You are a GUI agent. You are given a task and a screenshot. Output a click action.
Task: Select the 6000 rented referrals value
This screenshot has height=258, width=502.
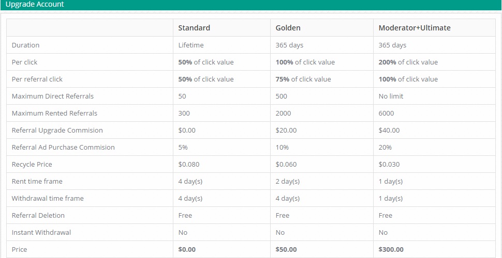(386, 113)
